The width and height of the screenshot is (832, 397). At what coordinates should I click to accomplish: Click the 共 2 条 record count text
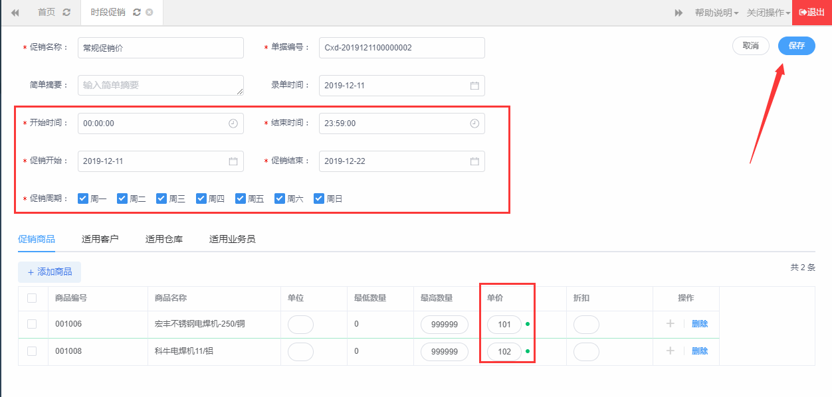point(803,268)
